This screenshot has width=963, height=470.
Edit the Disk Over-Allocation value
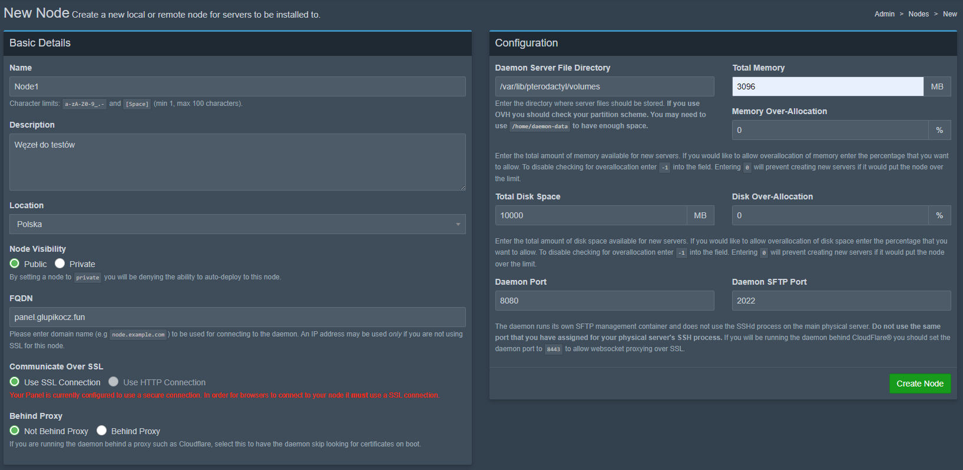[x=830, y=215]
